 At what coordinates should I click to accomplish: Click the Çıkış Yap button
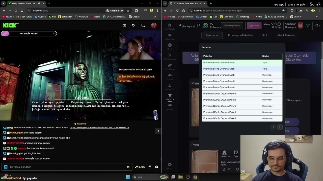click(254, 26)
